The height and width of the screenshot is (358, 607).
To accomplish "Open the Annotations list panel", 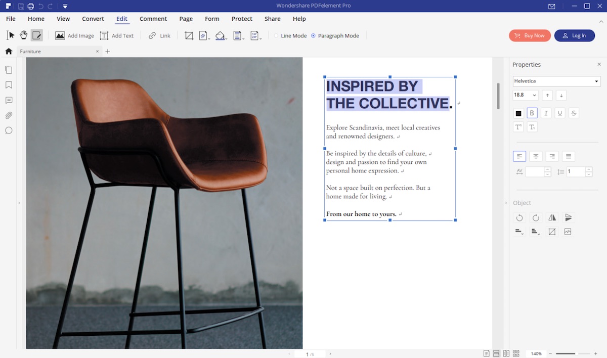I will click(x=9, y=100).
